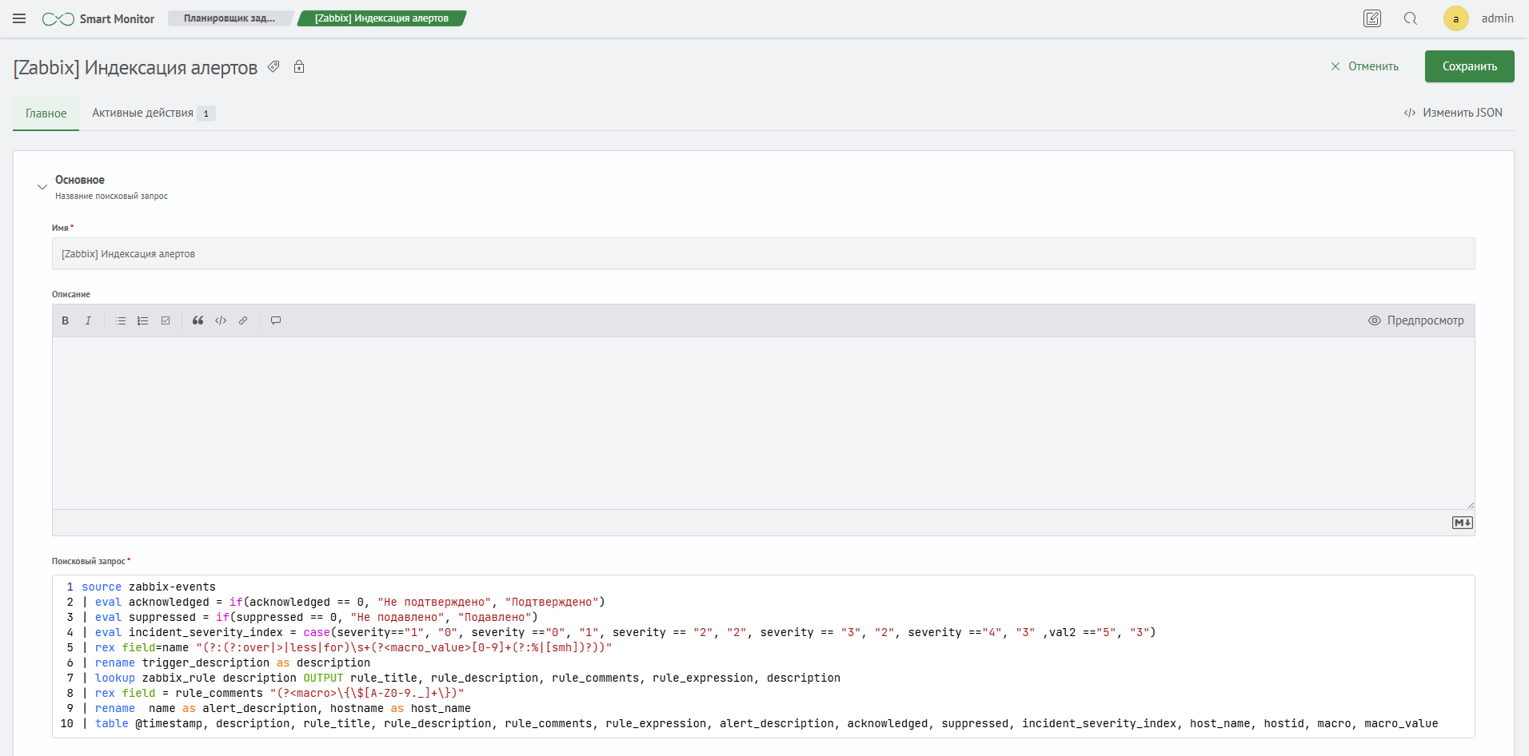
Task: Click into the Имя input field
Action: coord(763,254)
